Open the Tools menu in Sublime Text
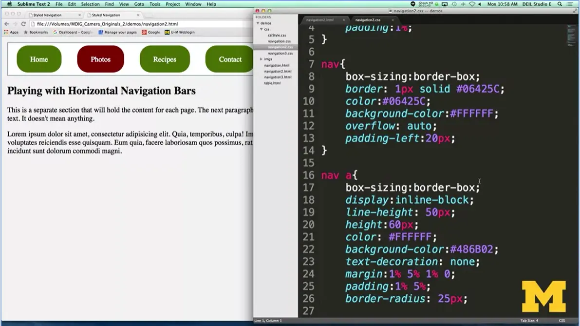 click(155, 4)
